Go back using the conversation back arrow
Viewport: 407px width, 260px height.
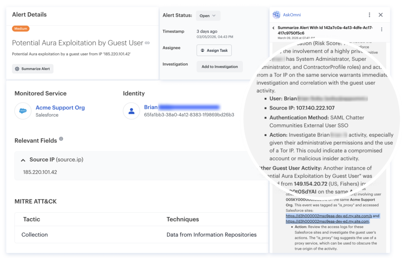(273, 28)
